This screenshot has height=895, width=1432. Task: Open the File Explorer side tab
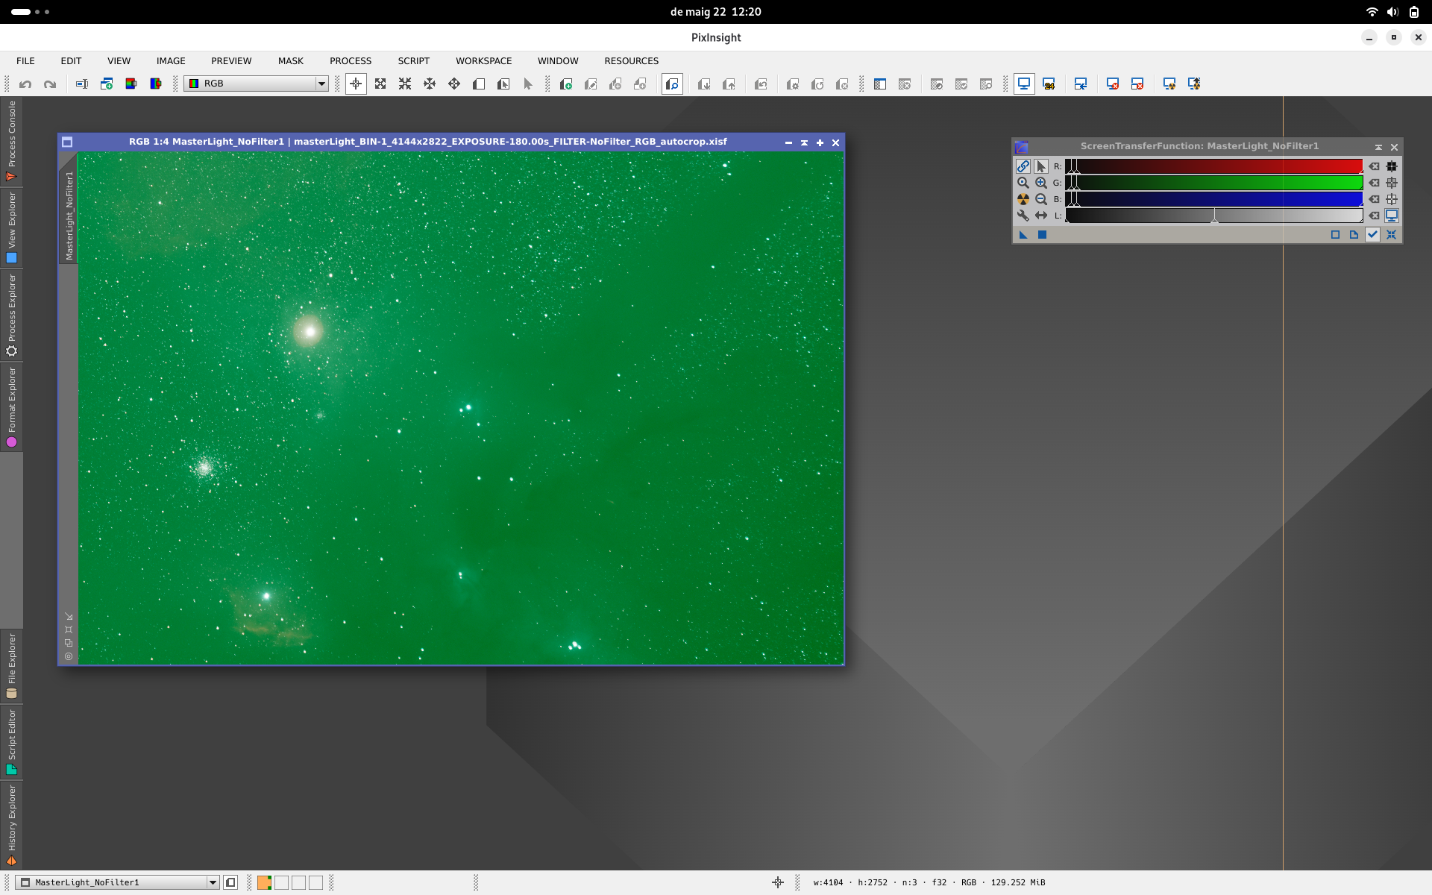pyautogui.click(x=11, y=666)
